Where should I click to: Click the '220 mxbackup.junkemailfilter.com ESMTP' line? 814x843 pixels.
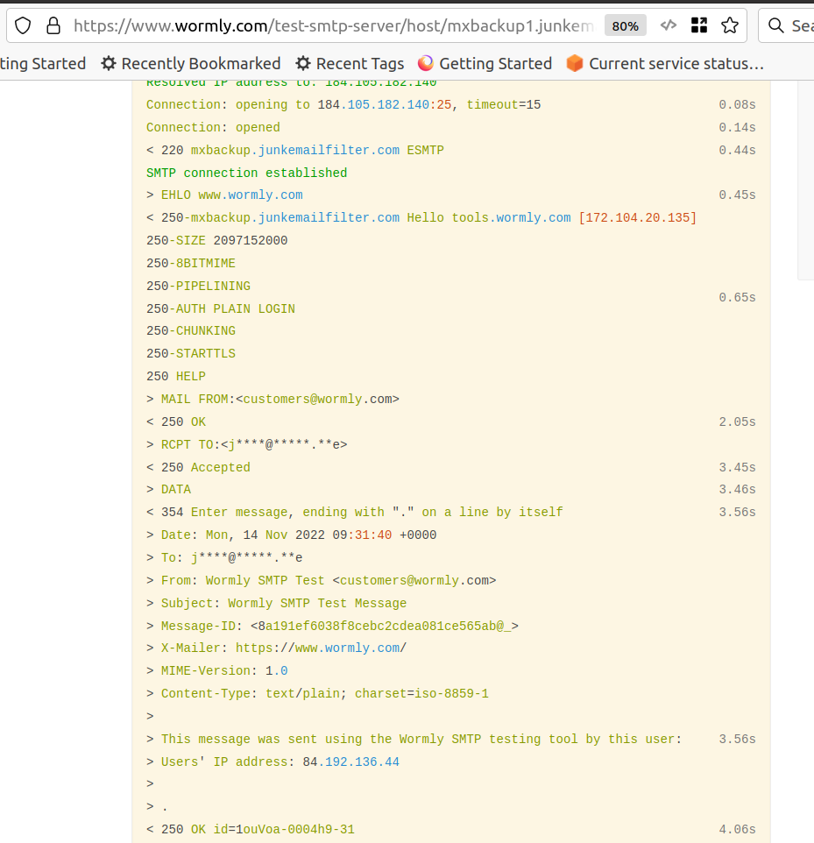pos(295,151)
